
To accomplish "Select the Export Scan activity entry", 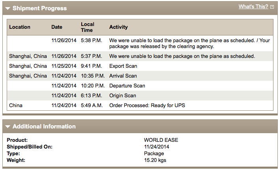I will (123, 66).
